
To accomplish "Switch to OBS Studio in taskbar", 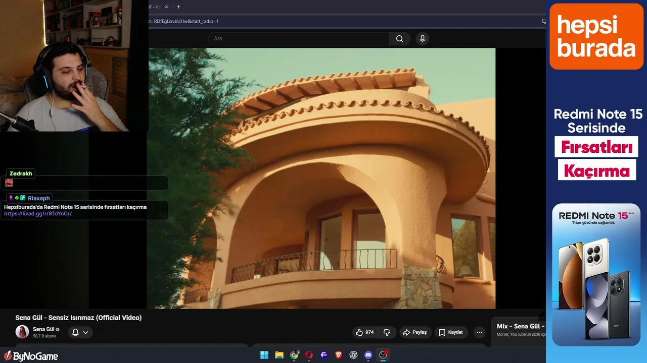I will (383, 355).
